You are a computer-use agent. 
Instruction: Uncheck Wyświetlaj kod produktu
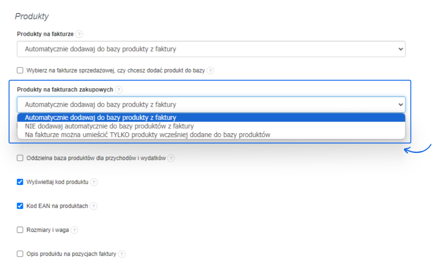pos(20,182)
